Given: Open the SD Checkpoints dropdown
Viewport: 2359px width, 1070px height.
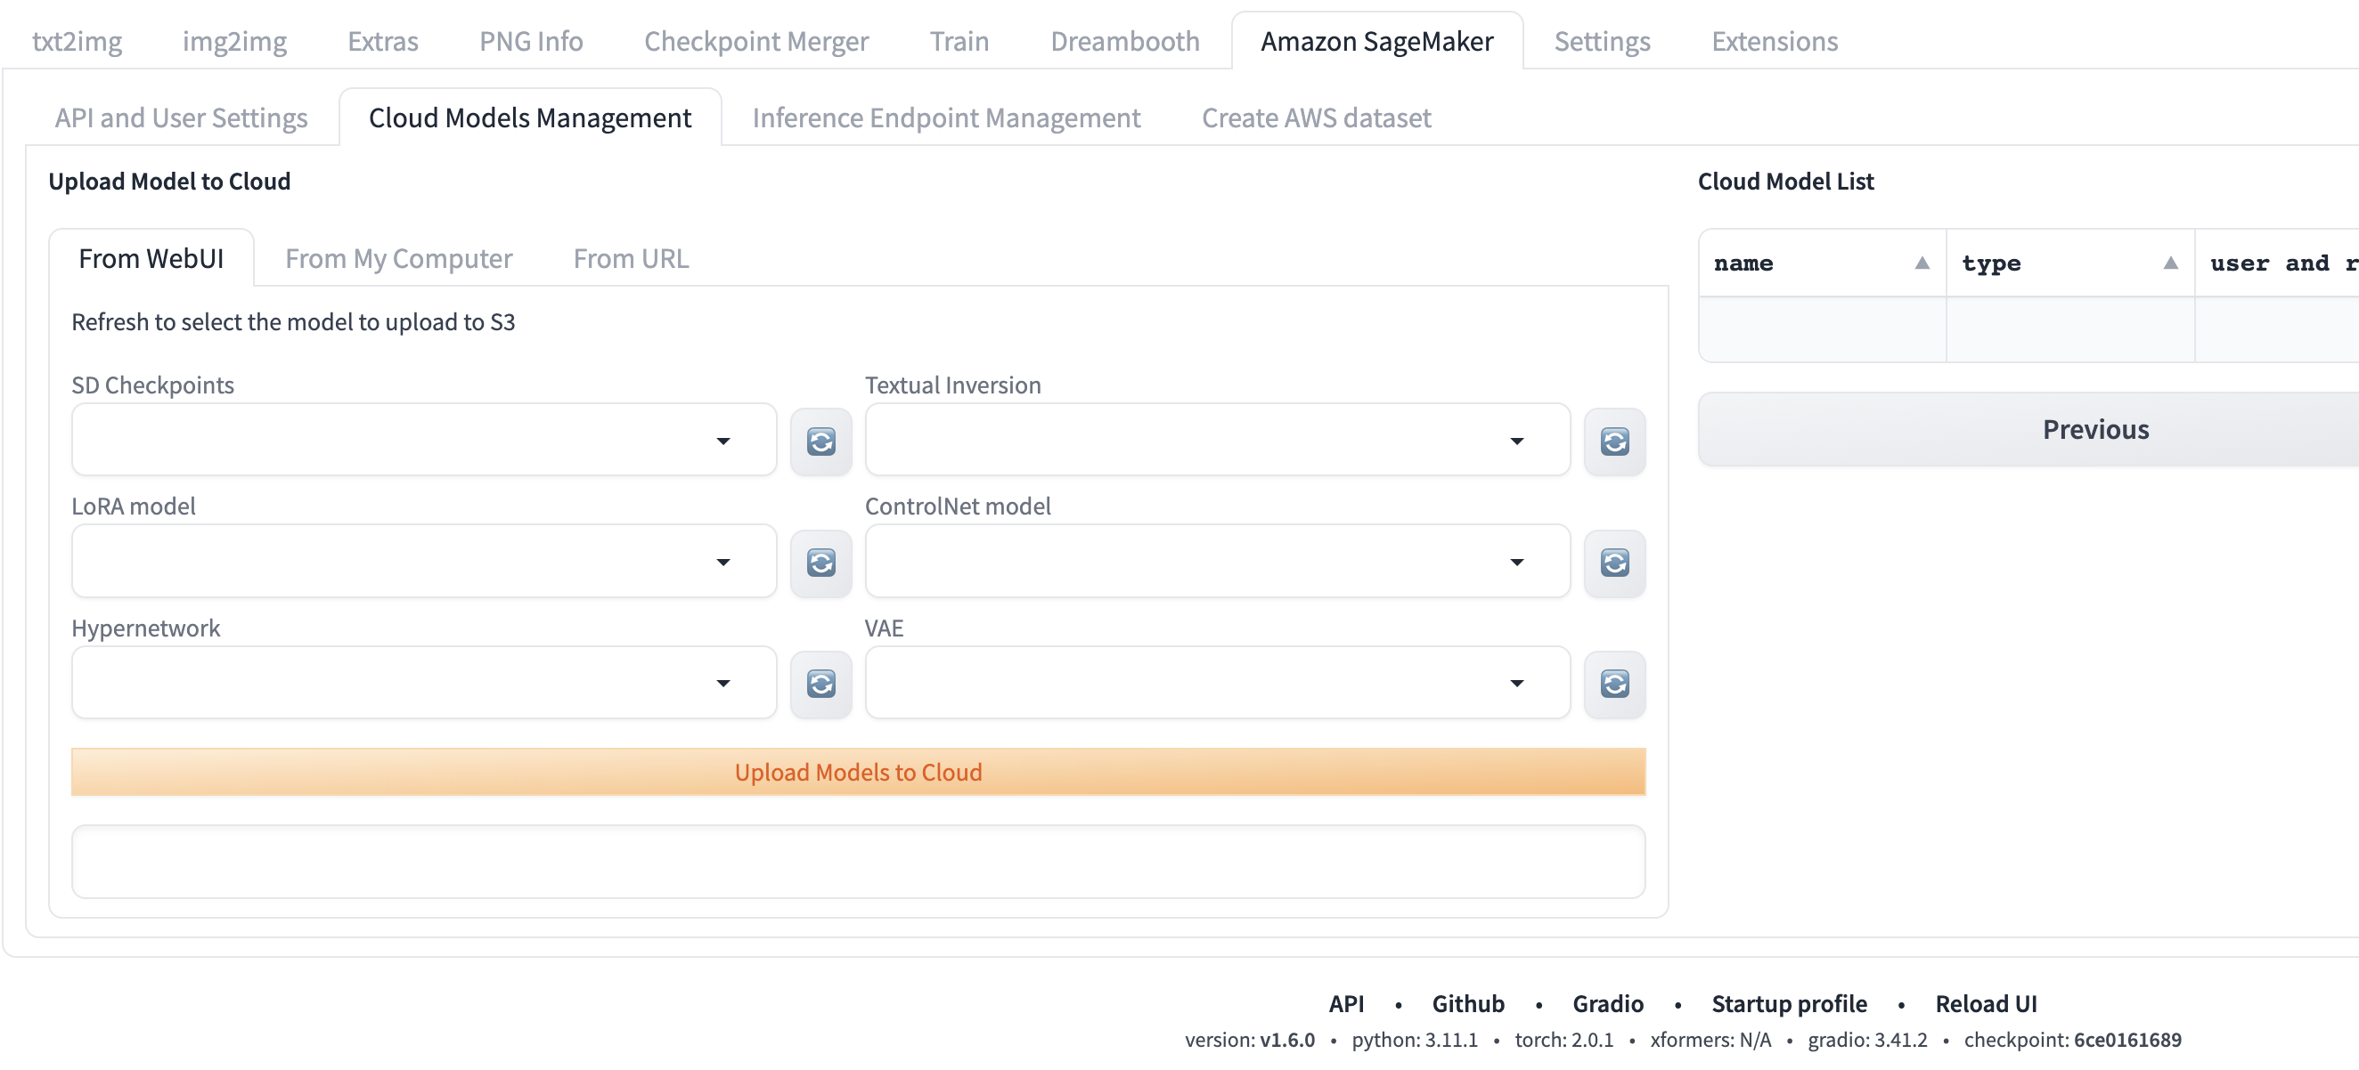Looking at the screenshot, I should 423,441.
